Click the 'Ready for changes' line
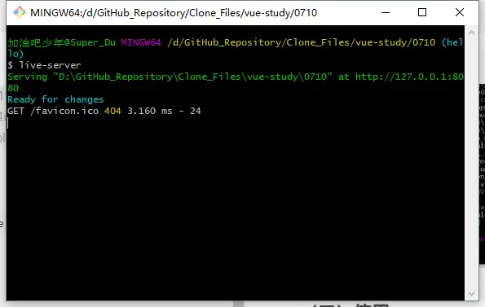The image size is (485, 307). [55, 99]
